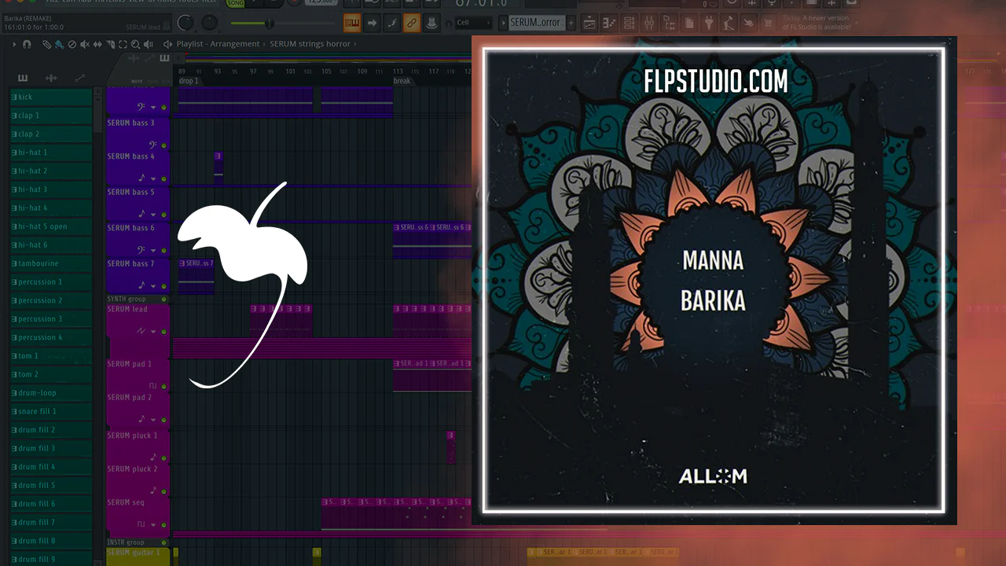Viewport: 1006px width, 566px height.
Task: Select the Zoom magnifier tool
Action: (136, 45)
